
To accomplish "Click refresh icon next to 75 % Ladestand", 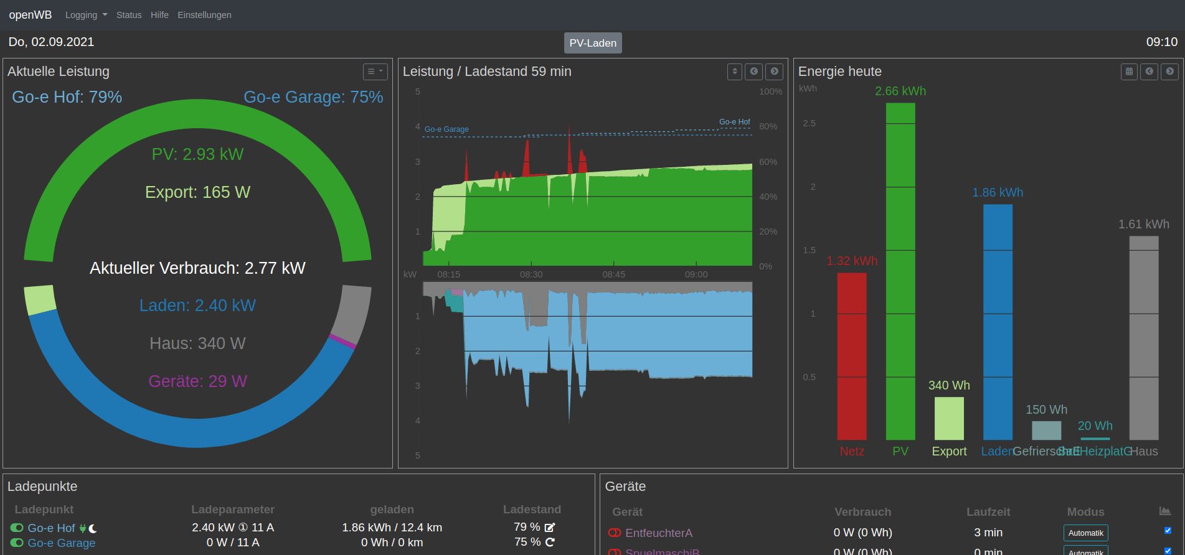I will pyautogui.click(x=550, y=543).
